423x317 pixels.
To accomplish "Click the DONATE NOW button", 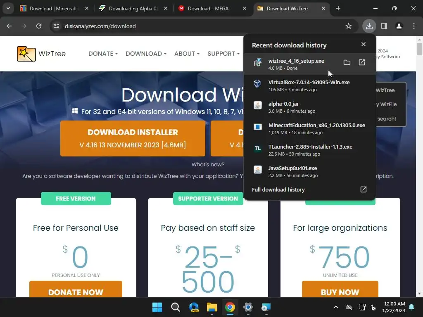I will point(76,289).
